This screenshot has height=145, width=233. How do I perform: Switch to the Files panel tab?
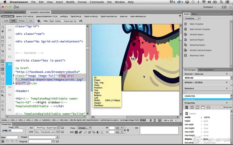click(x=194, y=14)
